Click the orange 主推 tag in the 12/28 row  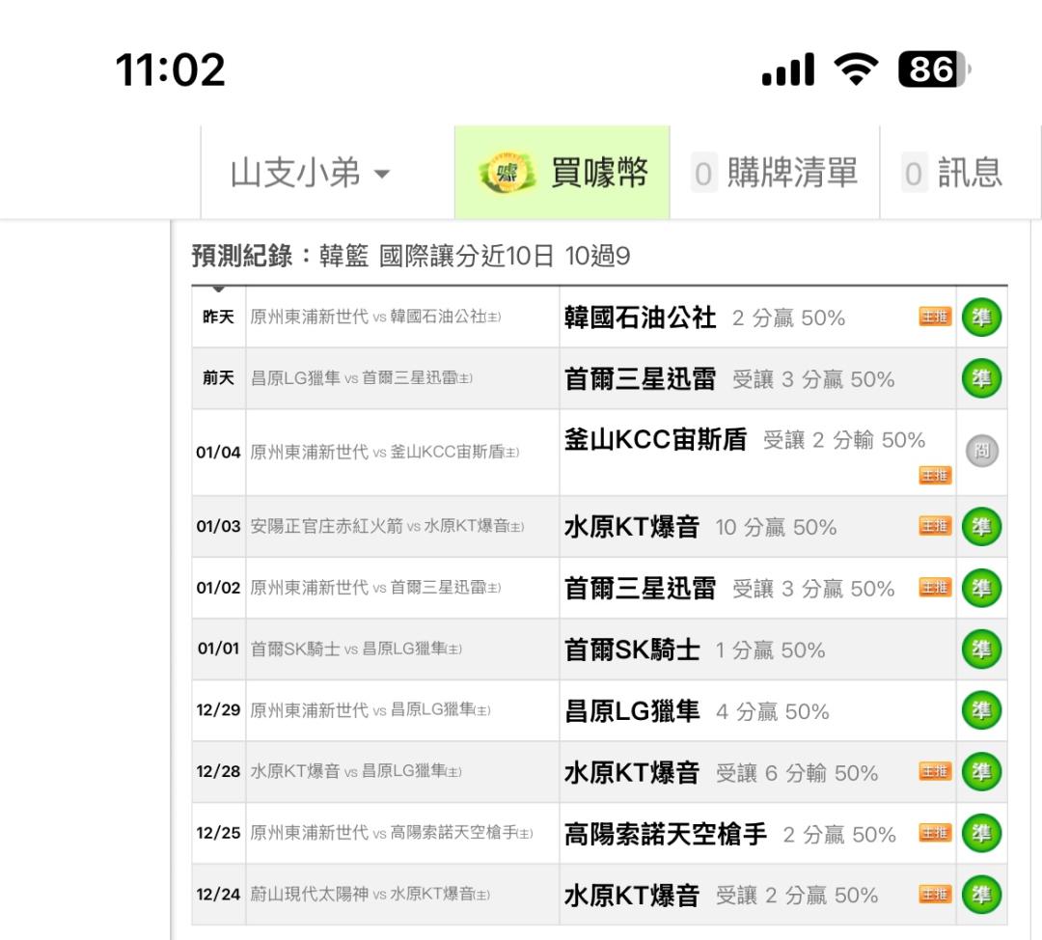pyautogui.click(x=935, y=771)
